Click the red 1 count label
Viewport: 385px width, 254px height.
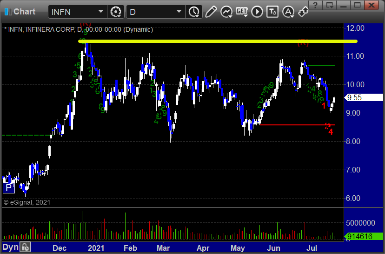coord(324,106)
